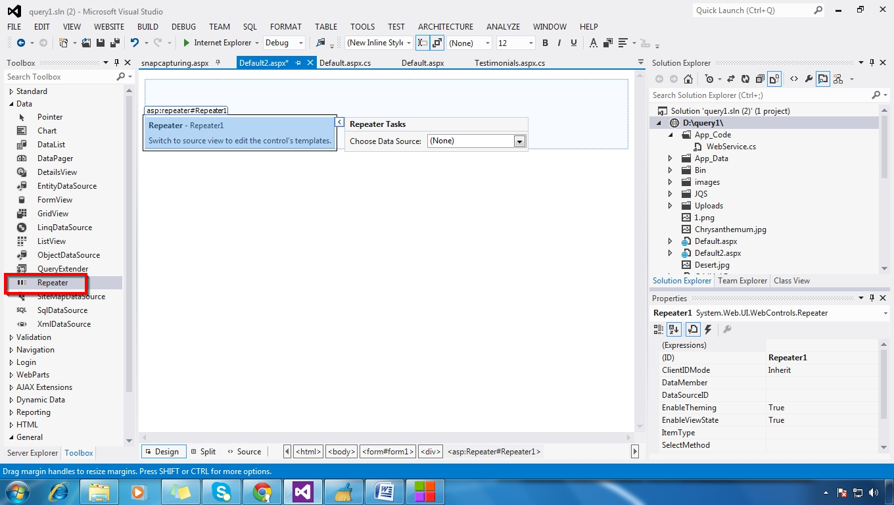Screen dimensions: 894x505
Task: Click the Events lightning bolt icon in Properties
Action: (x=708, y=329)
